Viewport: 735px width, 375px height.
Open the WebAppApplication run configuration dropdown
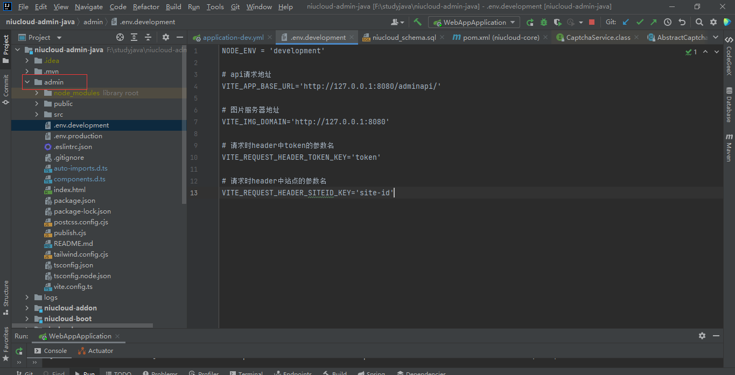474,22
